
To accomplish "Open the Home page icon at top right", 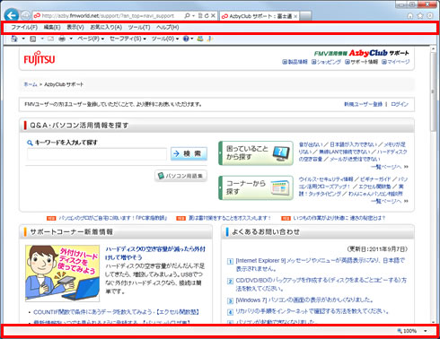I will (x=410, y=15).
